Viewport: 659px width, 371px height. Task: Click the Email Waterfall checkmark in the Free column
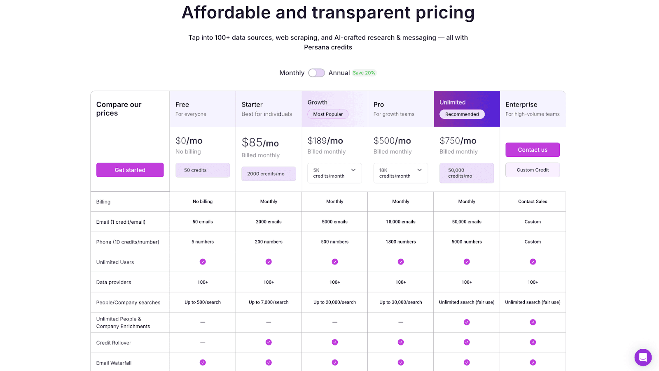pyautogui.click(x=203, y=362)
